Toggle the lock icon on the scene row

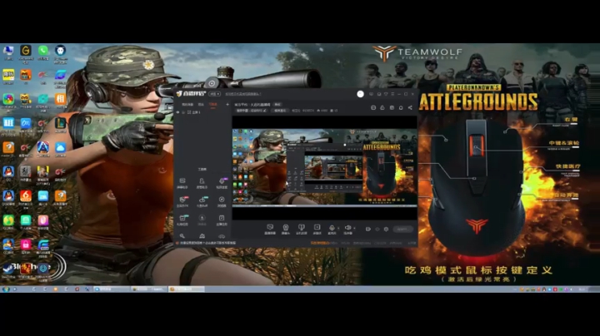coord(183,112)
